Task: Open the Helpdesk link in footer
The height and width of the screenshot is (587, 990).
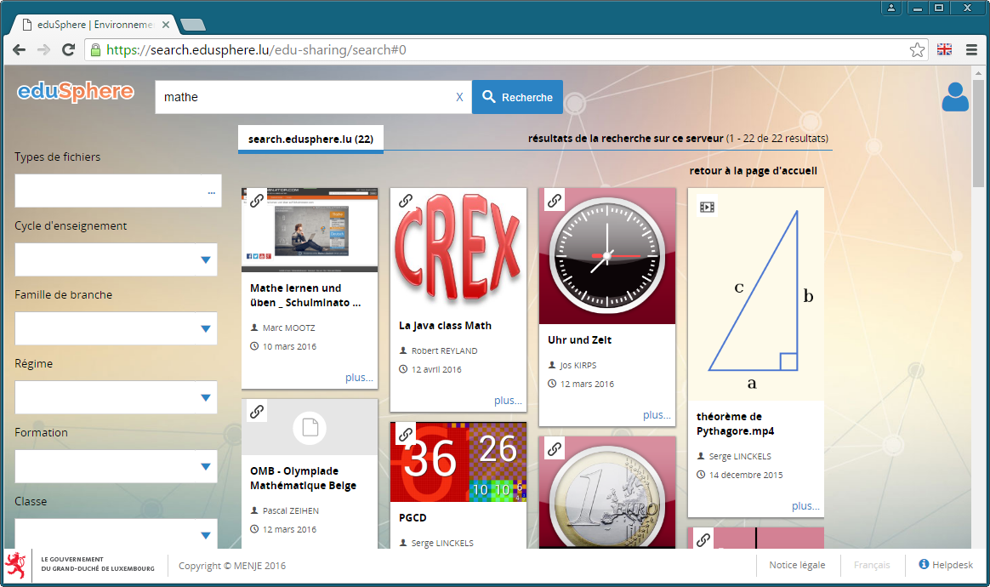Action: click(x=946, y=565)
